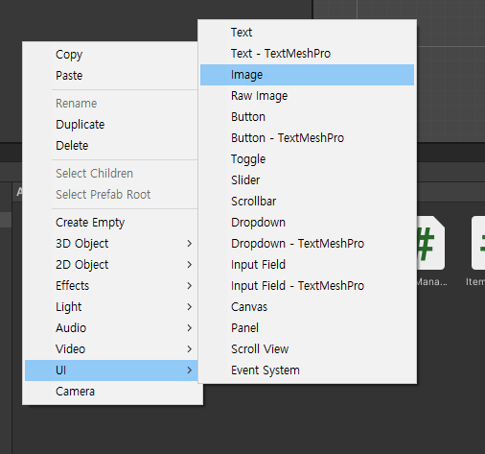The image size is (485, 454).
Task: Create a UI Canvas object
Action: [307, 307]
